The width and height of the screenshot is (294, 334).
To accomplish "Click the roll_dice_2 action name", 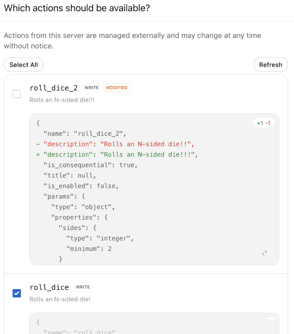I will click(x=53, y=88).
